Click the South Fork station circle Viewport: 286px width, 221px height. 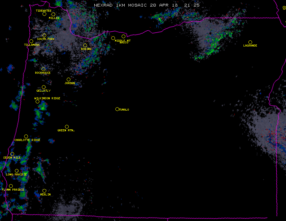click(44, 35)
